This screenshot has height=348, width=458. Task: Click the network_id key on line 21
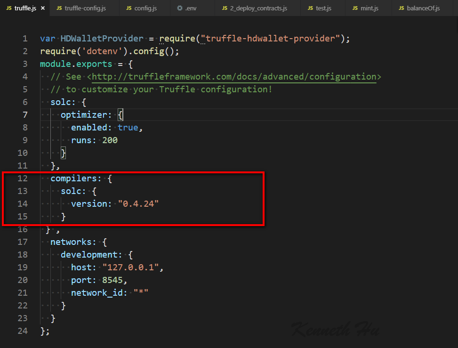click(x=96, y=293)
